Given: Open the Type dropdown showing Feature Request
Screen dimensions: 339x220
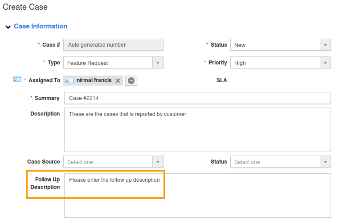Looking at the screenshot, I should coord(113,63).
